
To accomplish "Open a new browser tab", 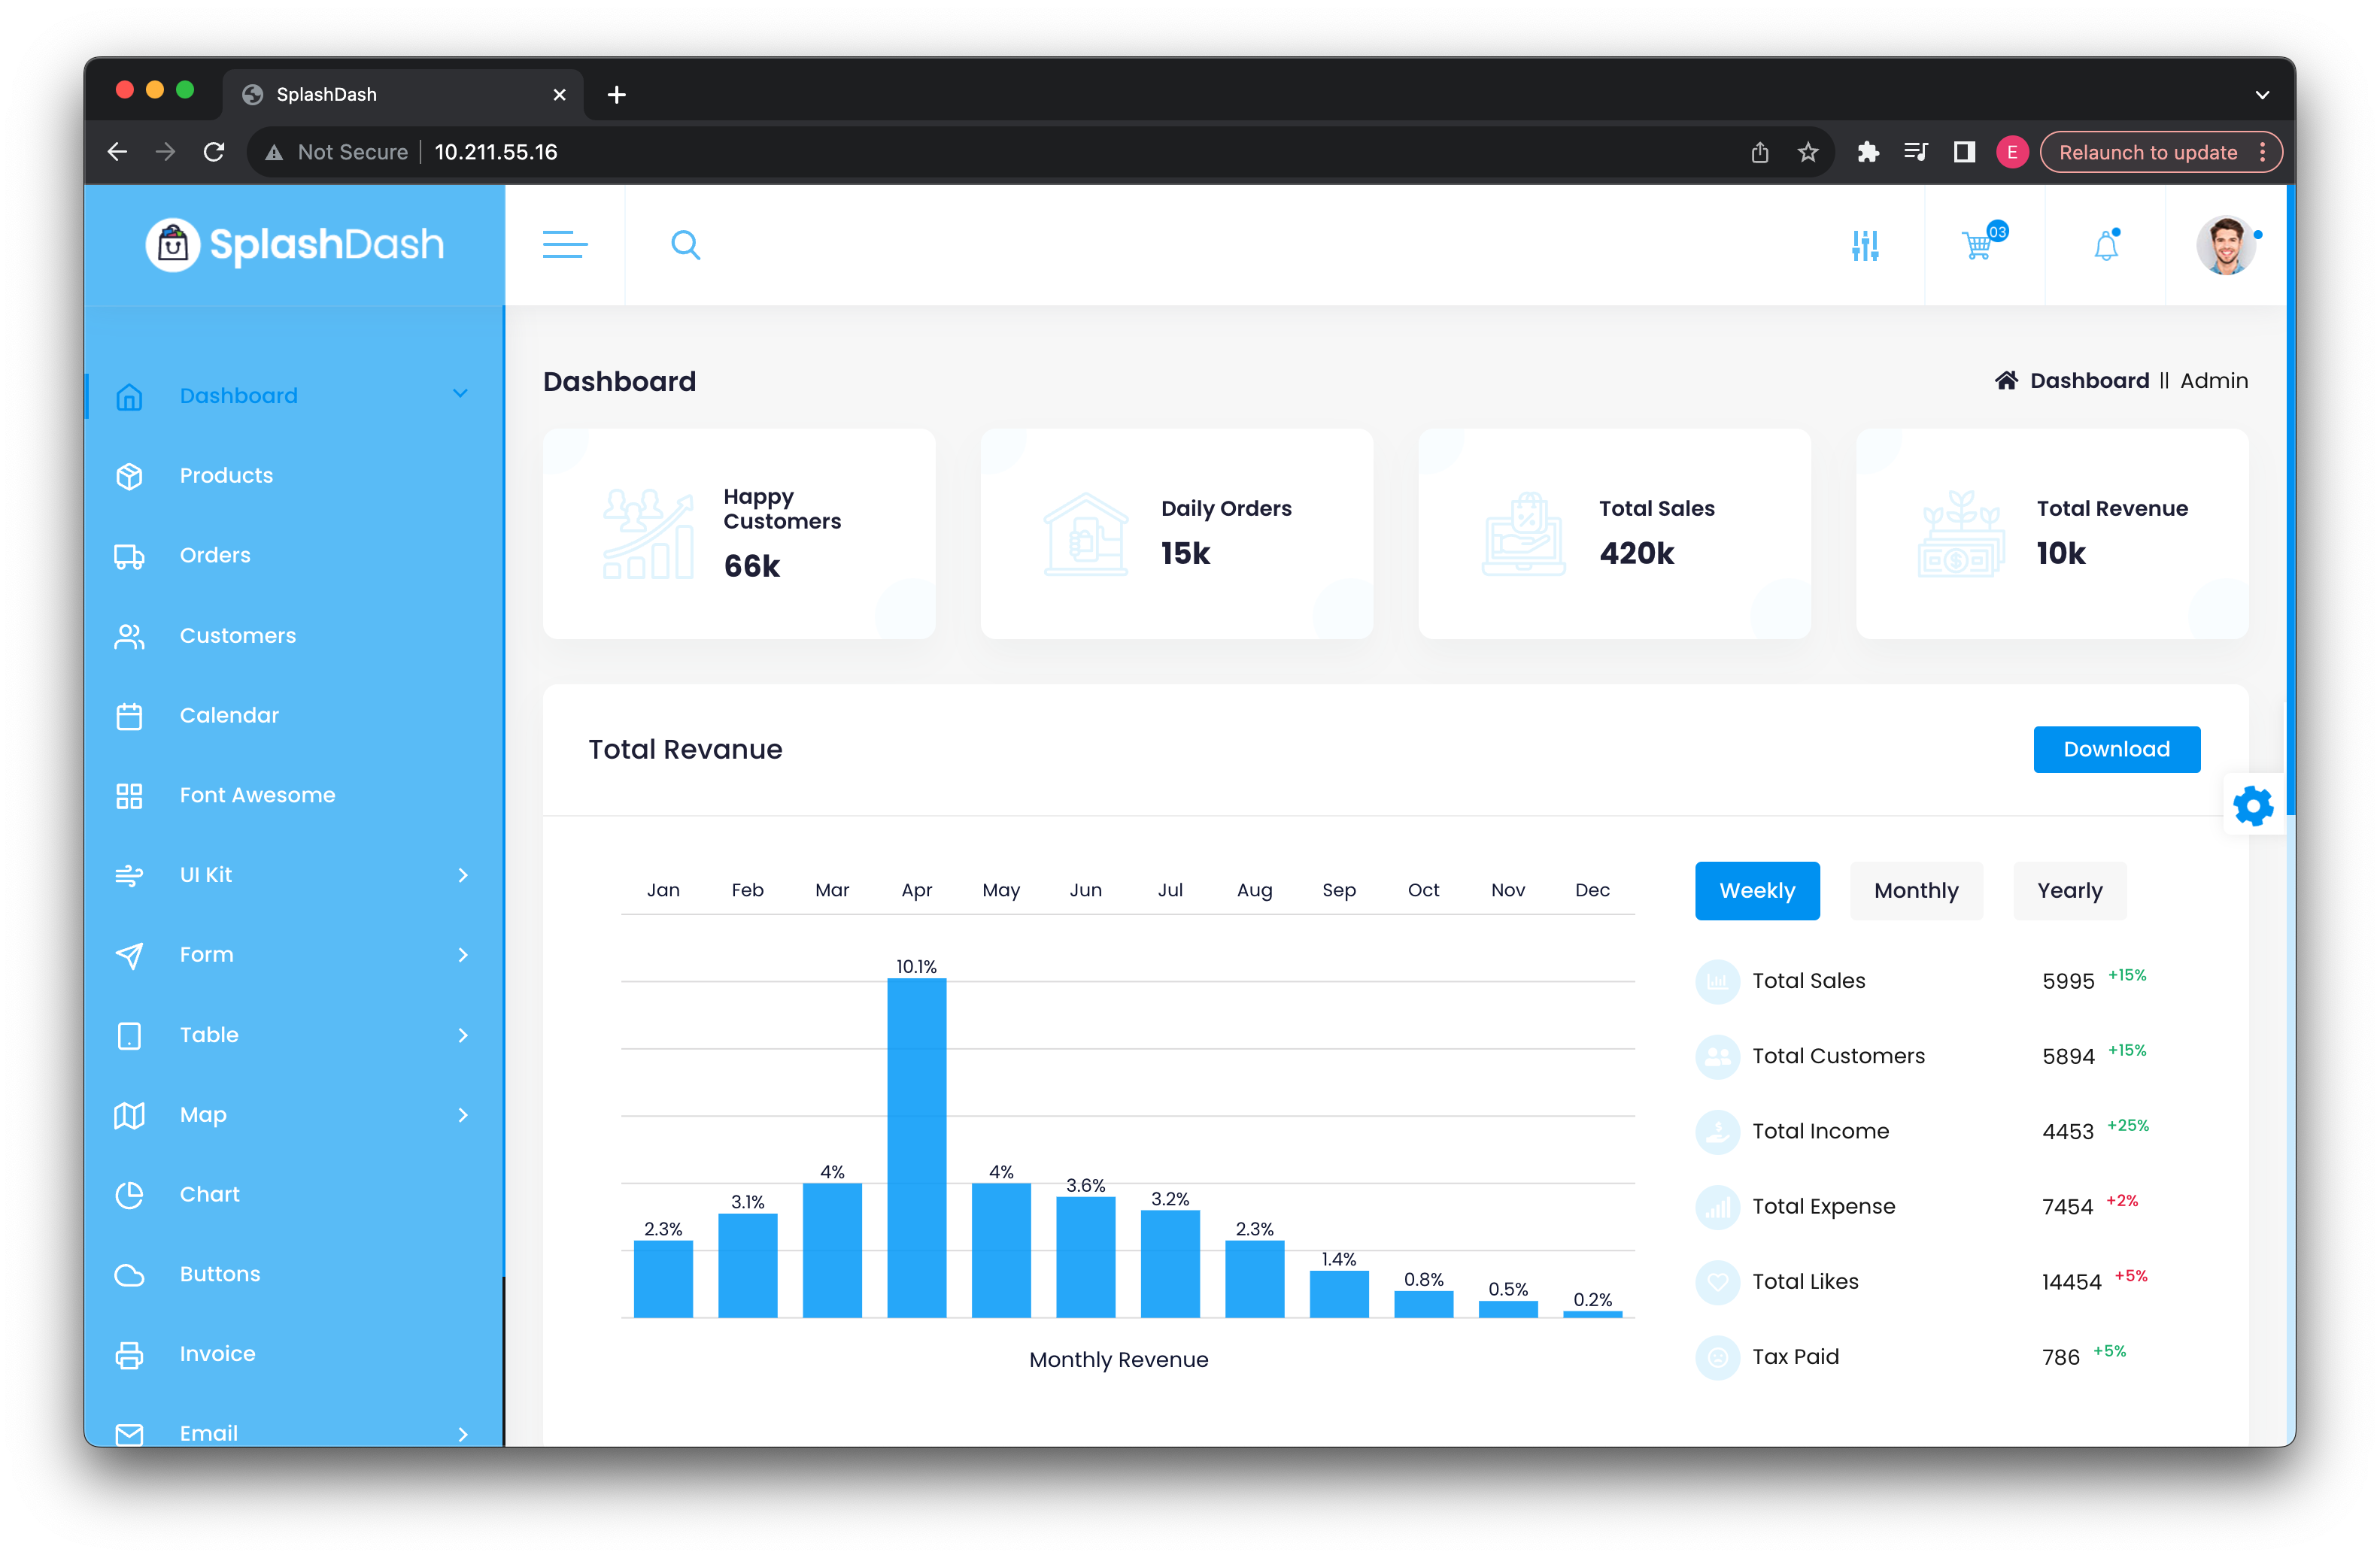I will coord(617,95).
